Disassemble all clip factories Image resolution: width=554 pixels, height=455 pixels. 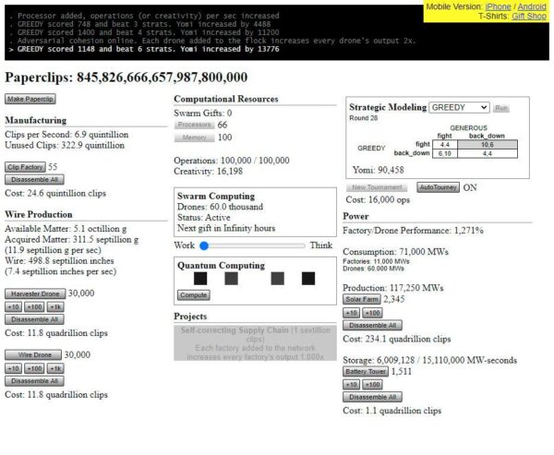click(x=34, y=180)
